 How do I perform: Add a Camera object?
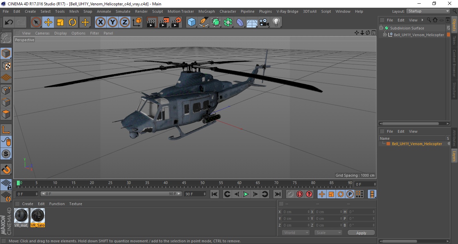264,22
